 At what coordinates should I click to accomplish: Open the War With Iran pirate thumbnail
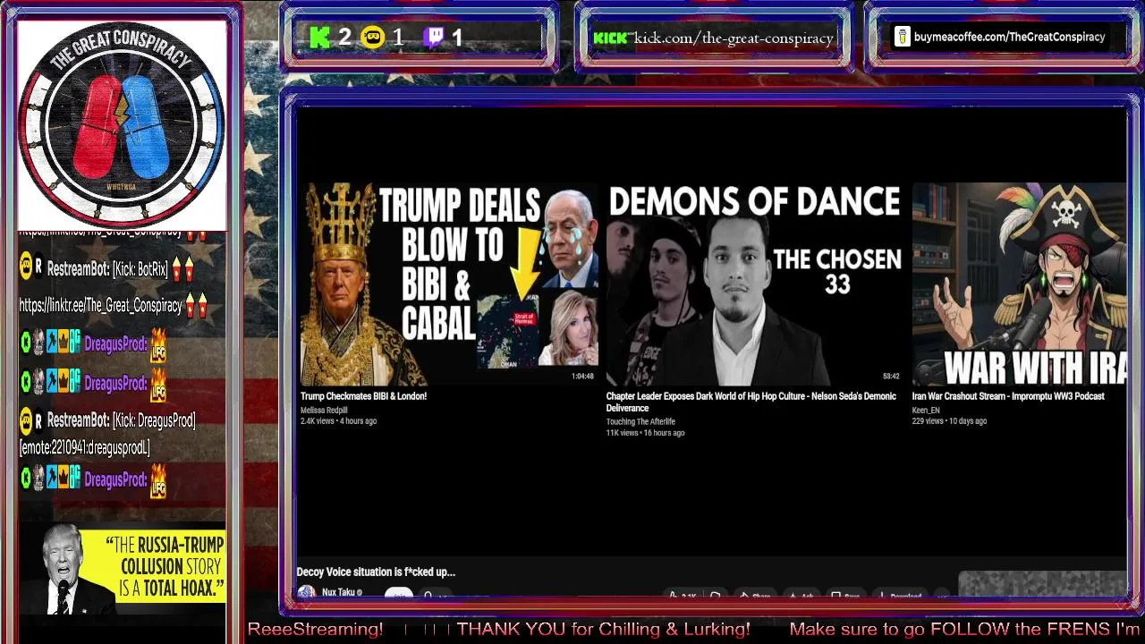point(1019,284)
